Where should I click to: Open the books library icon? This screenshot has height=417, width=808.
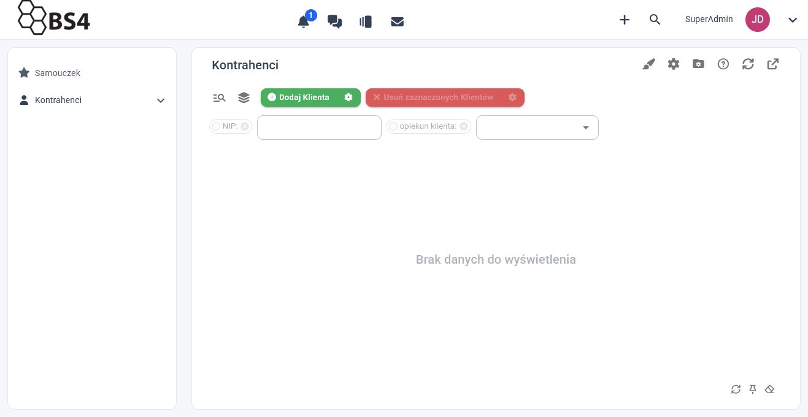pyautogui.click(x=366, y=21)
